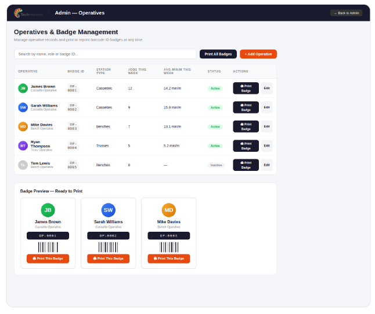Click the Badge Preview — Ready to Print heading

tap(51, 191)
